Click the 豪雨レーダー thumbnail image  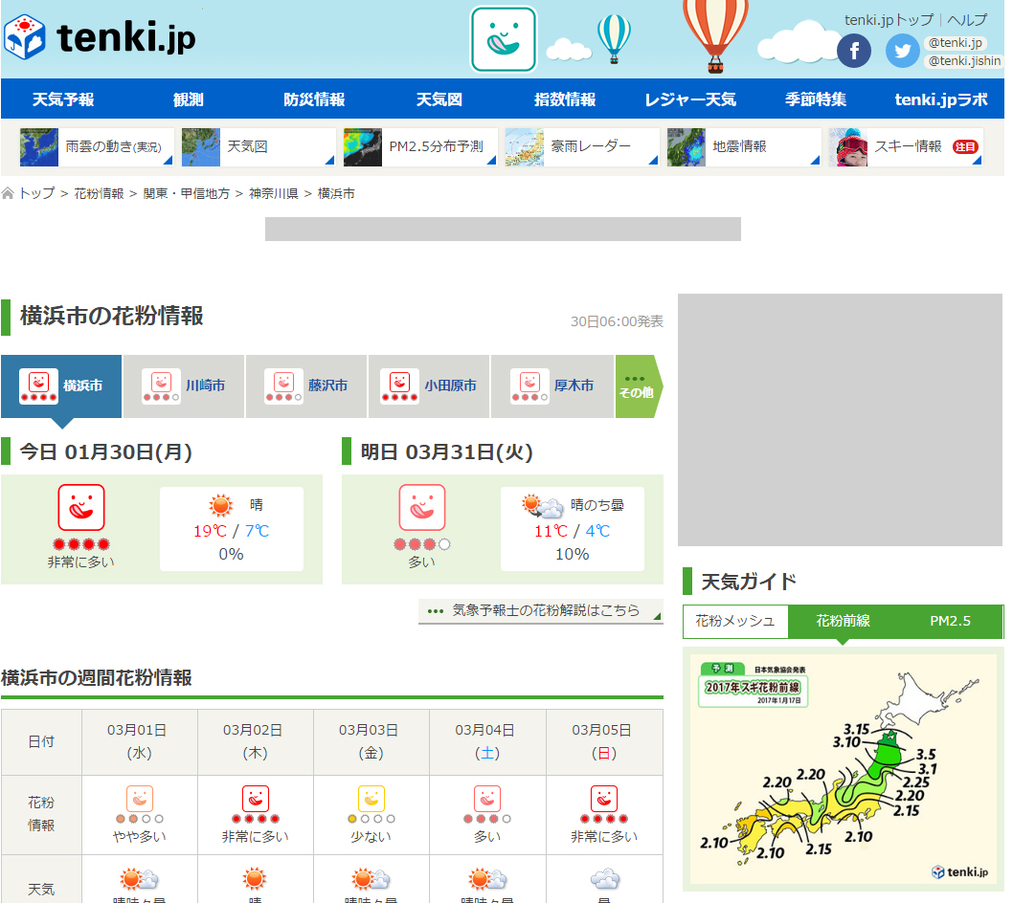525,147
